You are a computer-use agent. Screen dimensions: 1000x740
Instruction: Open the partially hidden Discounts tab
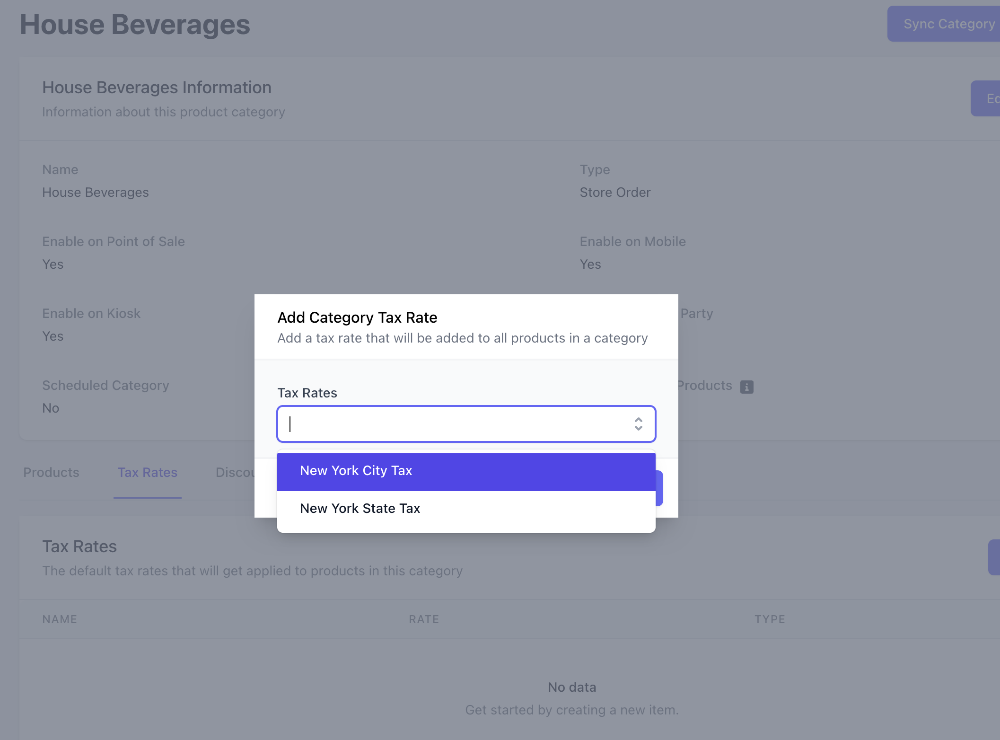point(235,472)
